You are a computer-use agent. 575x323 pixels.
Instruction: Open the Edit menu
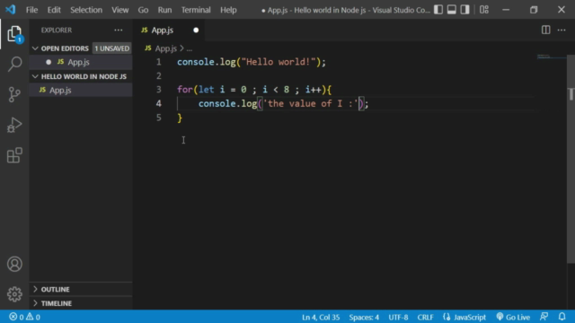pyautogui.click(x=54, y=10)
